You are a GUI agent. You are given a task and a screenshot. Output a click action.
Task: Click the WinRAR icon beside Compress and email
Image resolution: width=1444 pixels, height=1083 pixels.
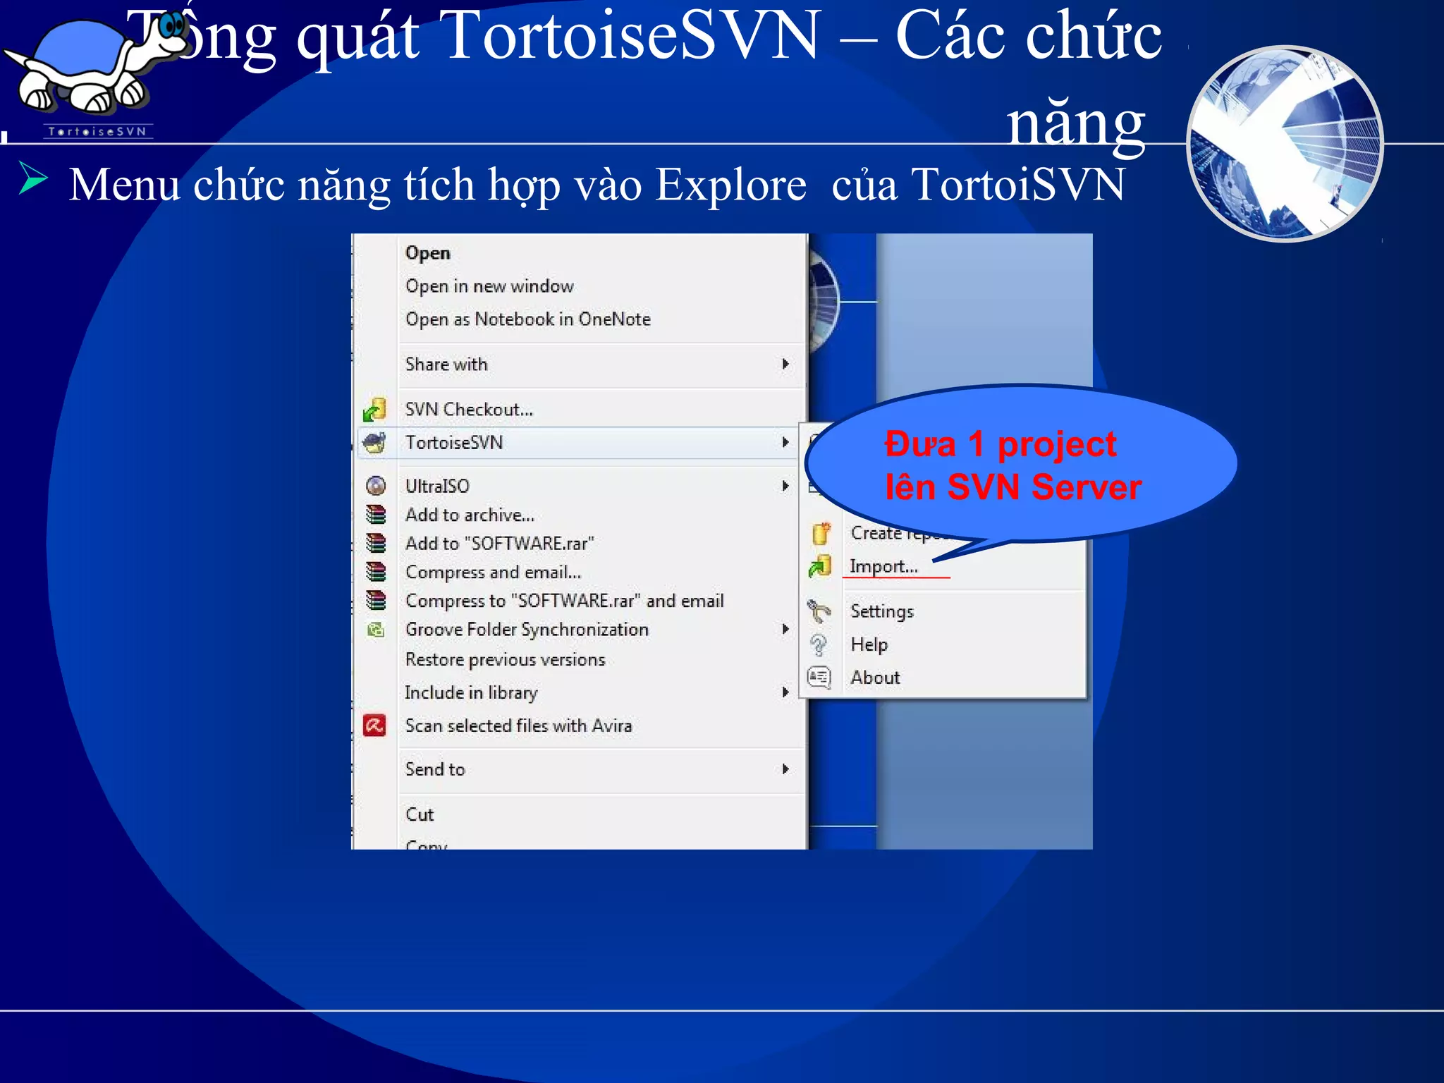376,571
